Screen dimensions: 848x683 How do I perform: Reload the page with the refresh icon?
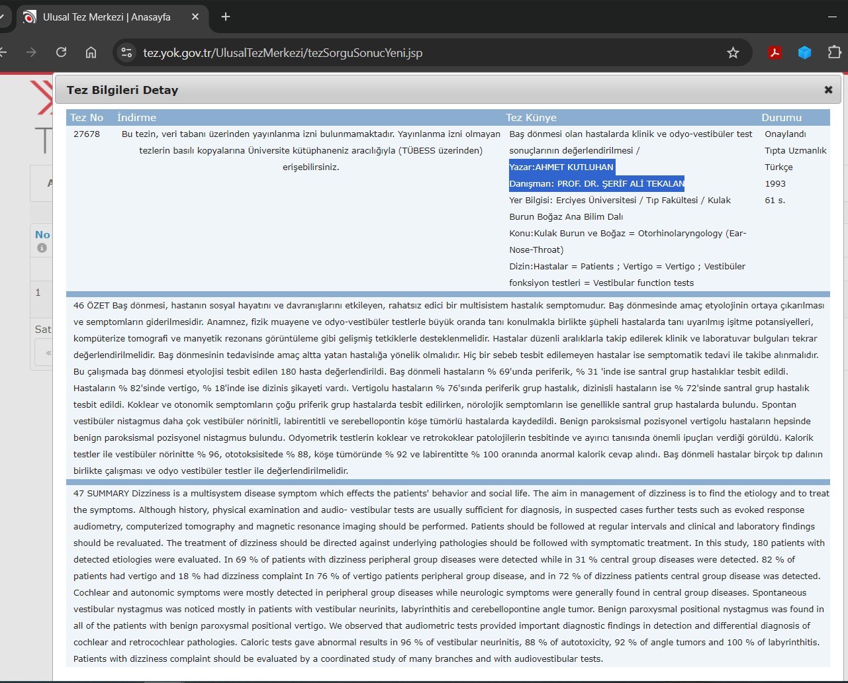(62, 52)
